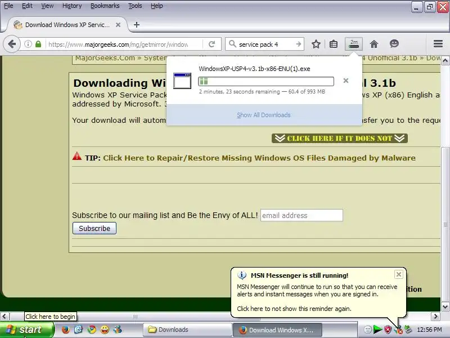Open the Bookmarks menu
This screenshot has height=338, width=450.
[105, 6]
